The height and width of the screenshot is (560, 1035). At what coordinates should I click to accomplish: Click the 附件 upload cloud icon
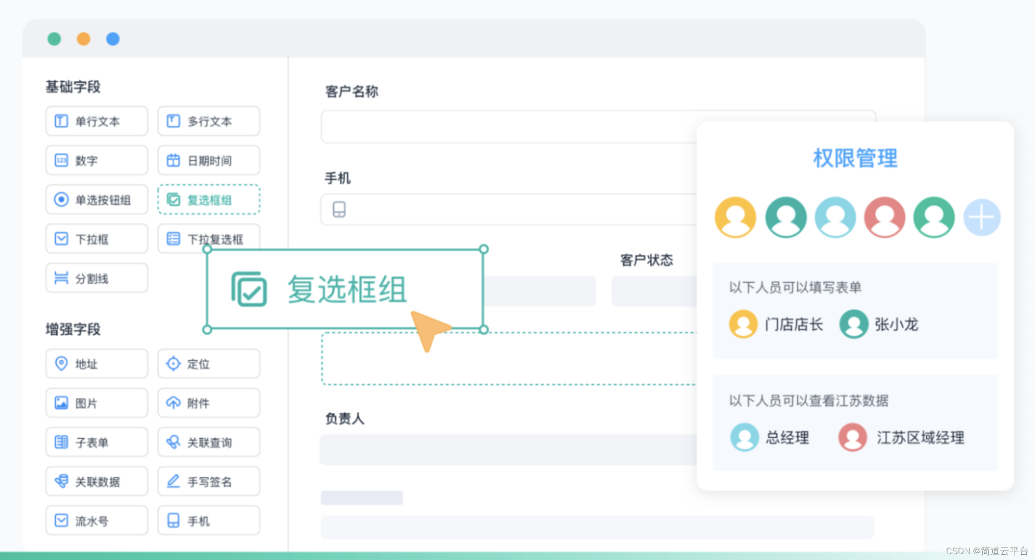tap(173, 403)
